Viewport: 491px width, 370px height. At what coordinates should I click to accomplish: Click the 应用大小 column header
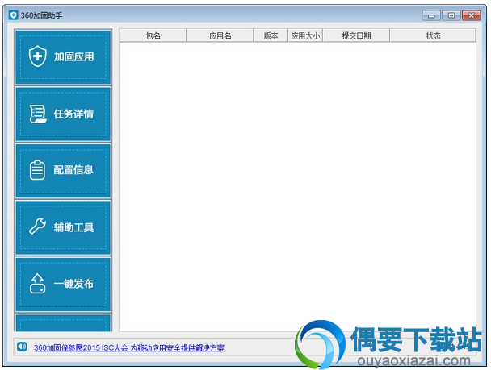tap(305, 35)
